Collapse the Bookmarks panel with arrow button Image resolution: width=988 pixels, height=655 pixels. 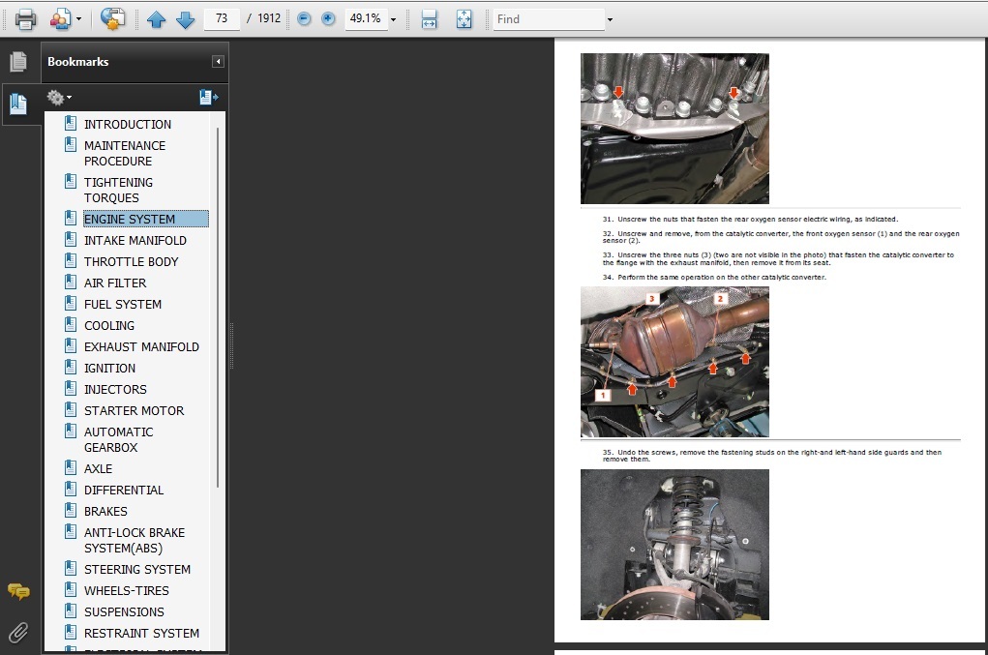(x=218, y=62)
